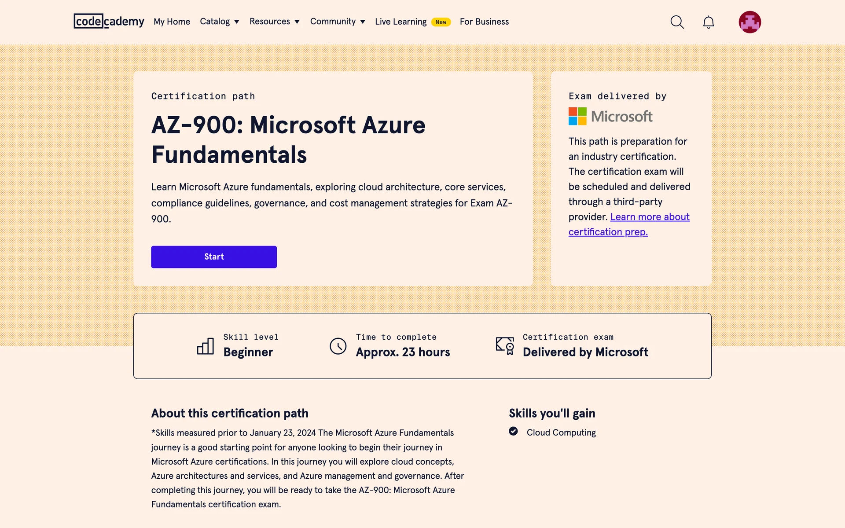The height and width of the screenshot is (528, 845).
Task: Click the Codecademy logo
Action: point(109,21)
